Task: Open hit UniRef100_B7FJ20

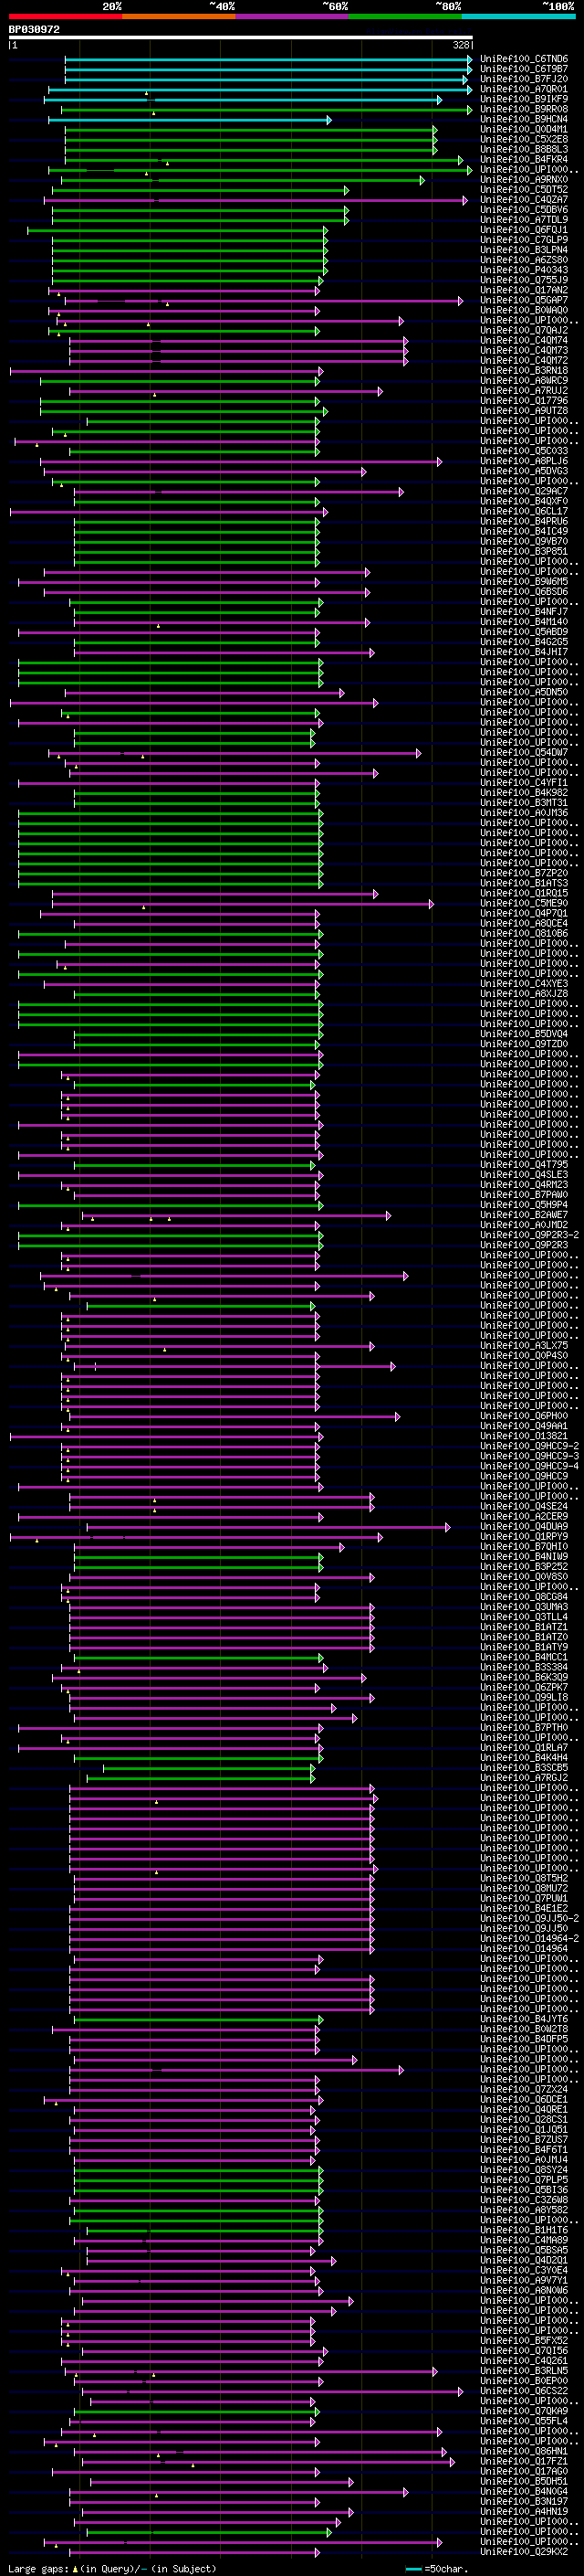Action: pos(523,79)
